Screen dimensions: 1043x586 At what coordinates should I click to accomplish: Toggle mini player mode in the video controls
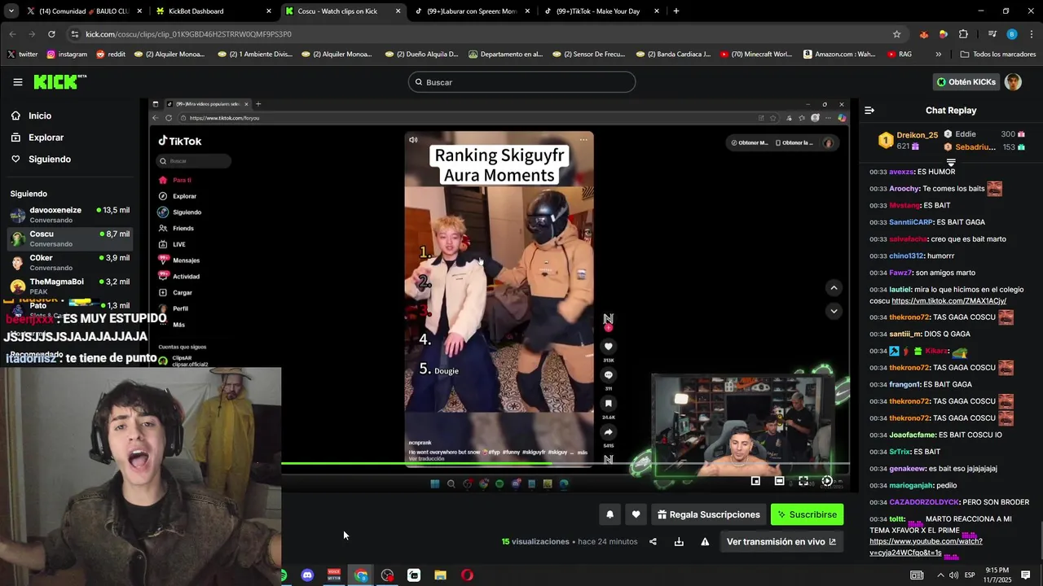[x=755, y=481]
